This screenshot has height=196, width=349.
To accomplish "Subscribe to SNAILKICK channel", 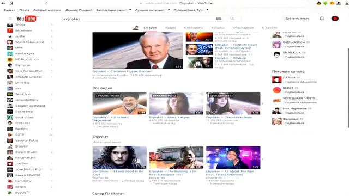I will tap(294, 57).
